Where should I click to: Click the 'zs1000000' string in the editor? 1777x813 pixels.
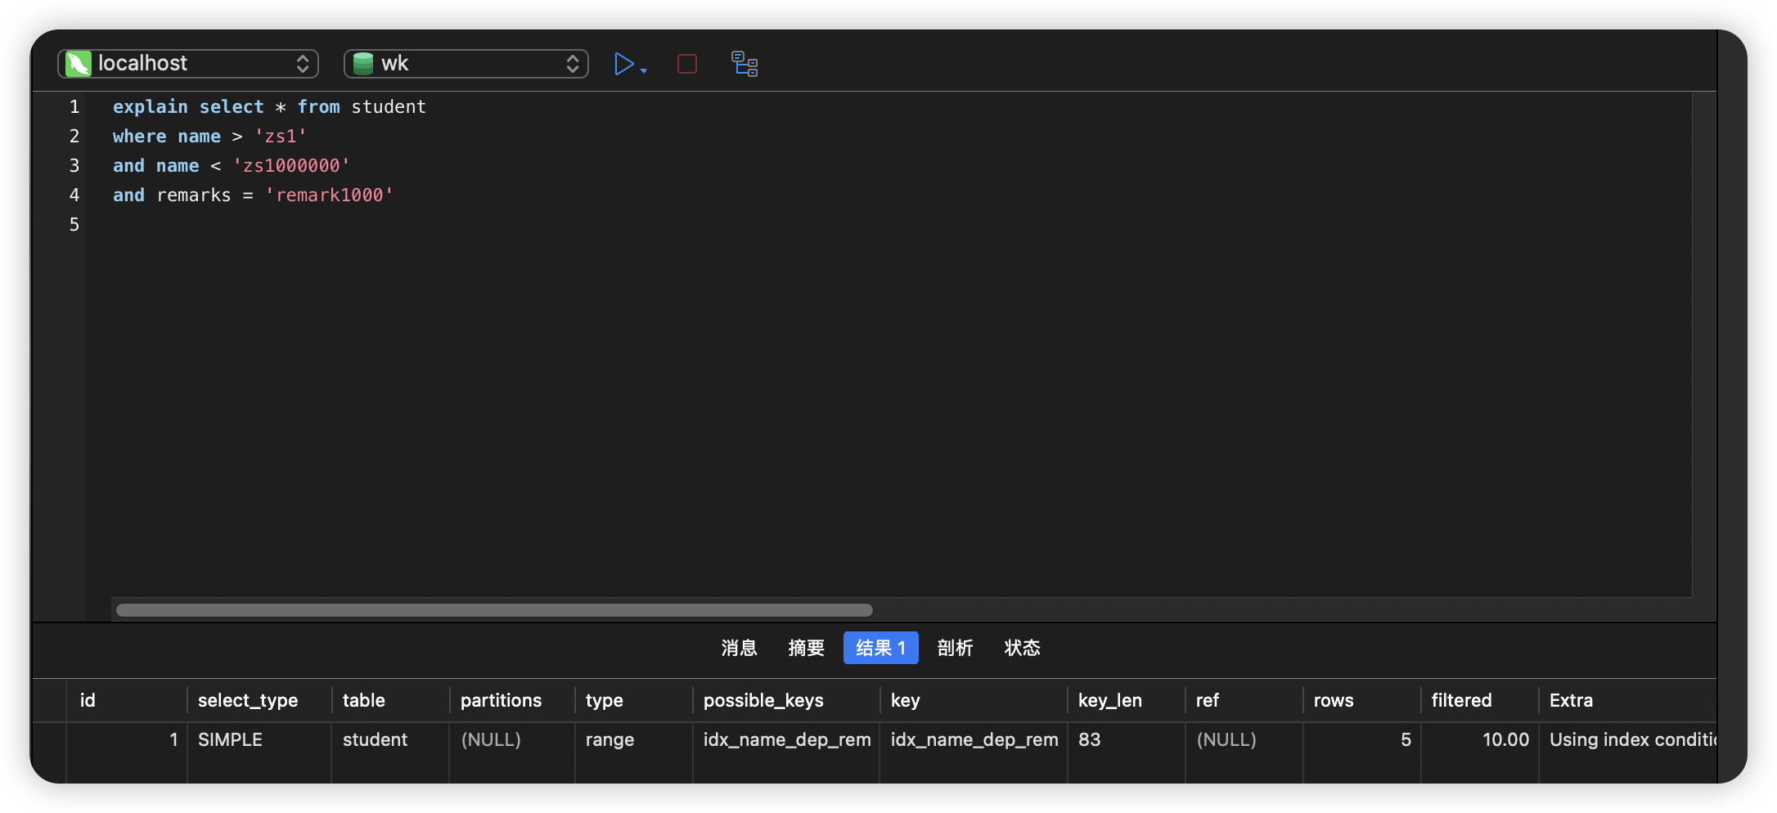pyautogui.click(x=292, y=165)
